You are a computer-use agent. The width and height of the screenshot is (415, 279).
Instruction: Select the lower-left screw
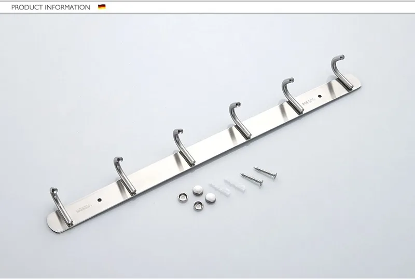coord(251,180)
